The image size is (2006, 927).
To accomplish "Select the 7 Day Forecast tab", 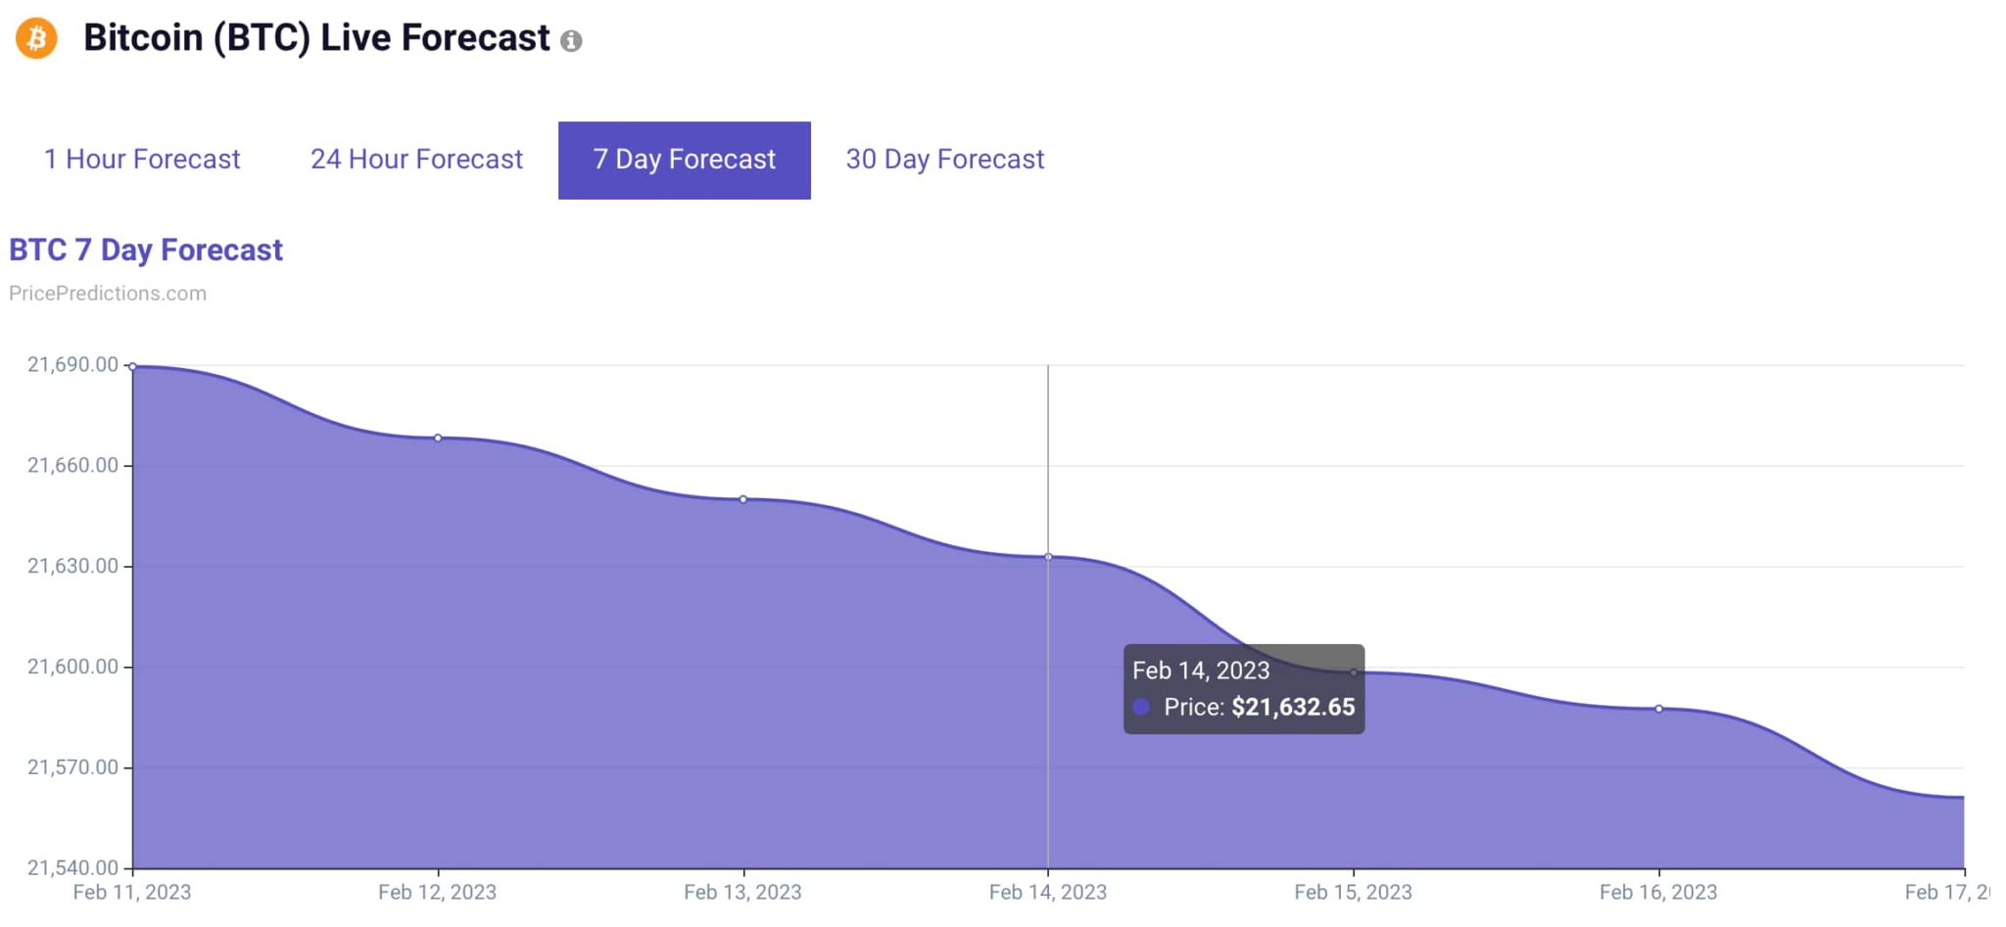I will 684,160.
